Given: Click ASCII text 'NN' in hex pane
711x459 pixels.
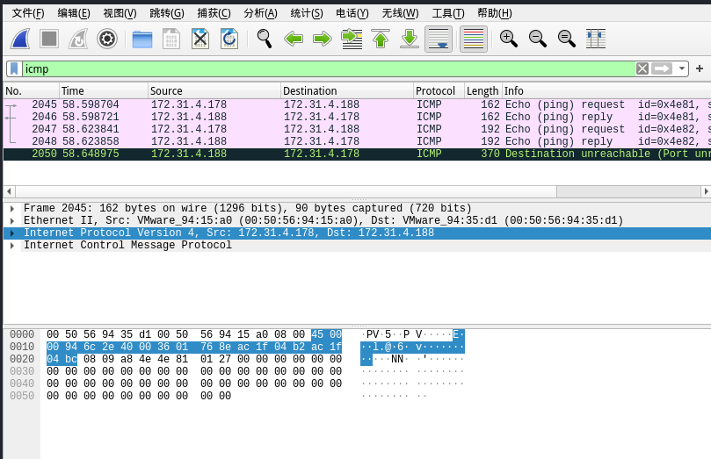Looking at the screenshot, I should click(396, 359).
